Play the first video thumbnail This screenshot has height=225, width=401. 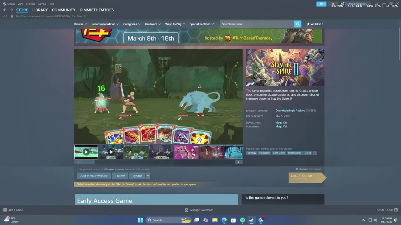pos(86,152)
